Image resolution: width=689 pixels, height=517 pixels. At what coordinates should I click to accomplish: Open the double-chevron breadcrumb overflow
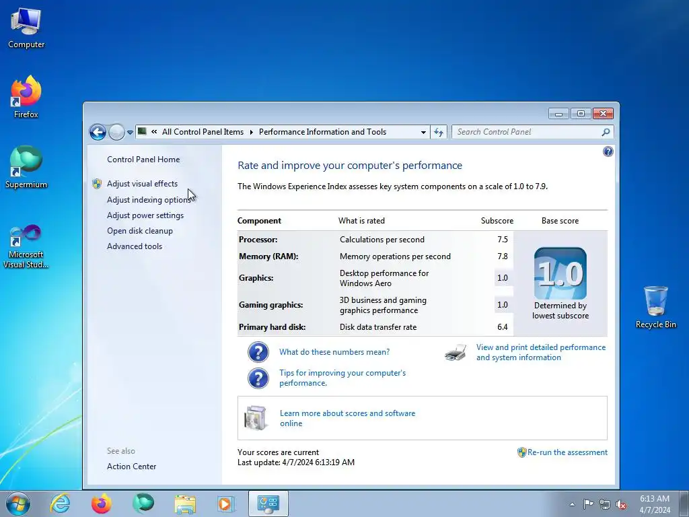pos(154,131)
